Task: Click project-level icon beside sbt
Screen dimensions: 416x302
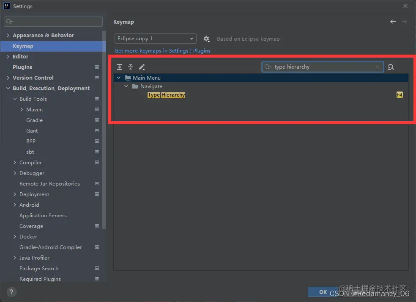Action: pyautogui.click(x=97, y=152)
